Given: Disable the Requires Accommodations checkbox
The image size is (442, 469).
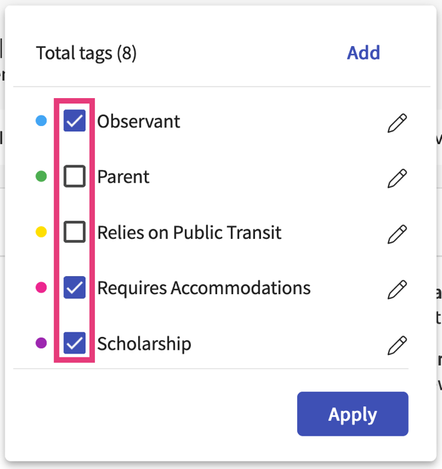Looking at the screenshot, I should 75,288.
